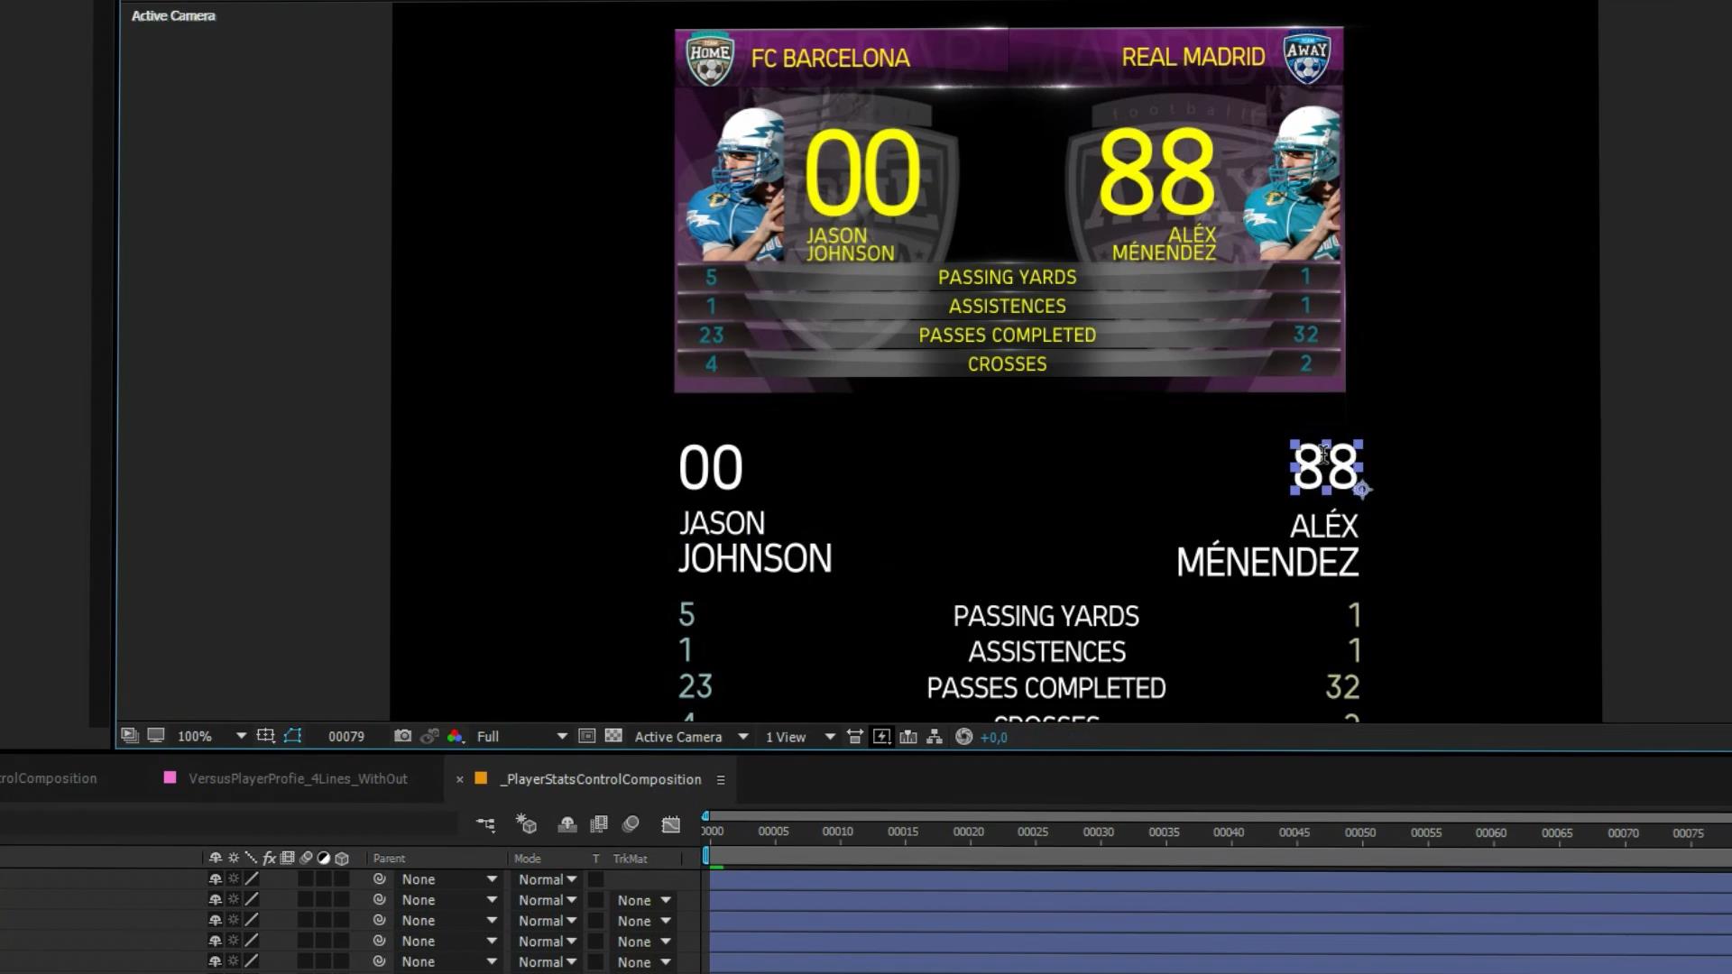The width and height of the screenshot is (1732, 974).
Task: Click the TrkMat column header
Action: (x=631, y=858)
